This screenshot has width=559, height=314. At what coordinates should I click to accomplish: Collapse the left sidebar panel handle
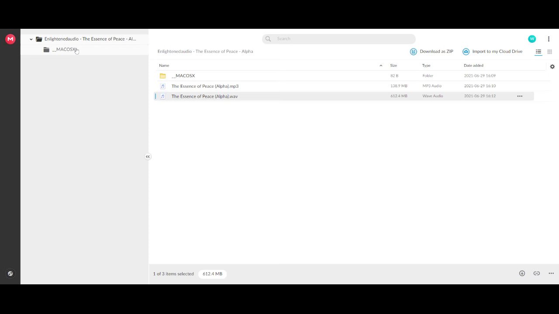[148, 157]
